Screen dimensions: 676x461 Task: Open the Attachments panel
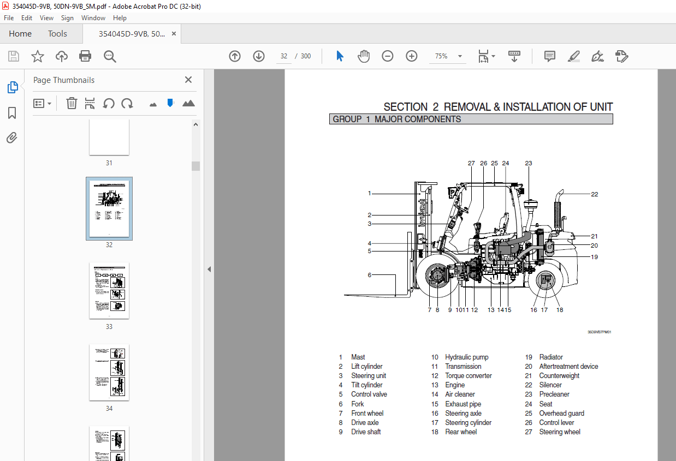pyautogui.click(x=12, y=137)
